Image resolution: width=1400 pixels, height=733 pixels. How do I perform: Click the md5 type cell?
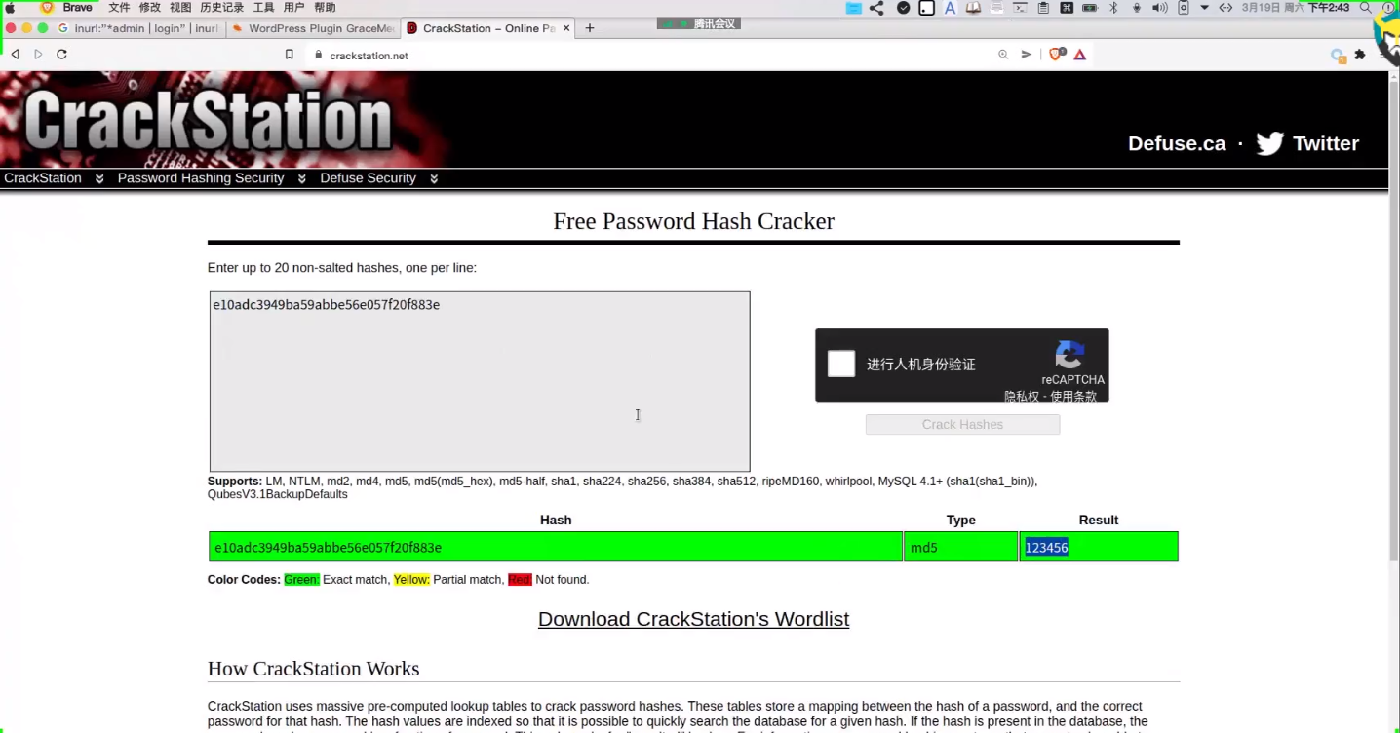click(960, 547)
